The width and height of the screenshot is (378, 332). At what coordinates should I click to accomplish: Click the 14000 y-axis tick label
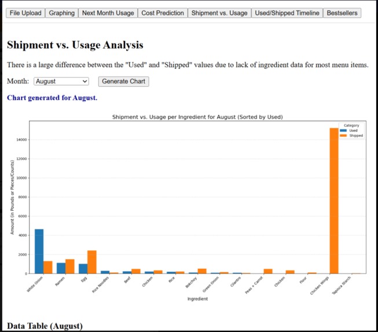[x=21, y=140]
